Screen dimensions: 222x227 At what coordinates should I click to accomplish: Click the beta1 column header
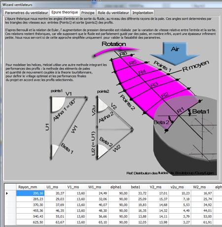coord(138,187)
